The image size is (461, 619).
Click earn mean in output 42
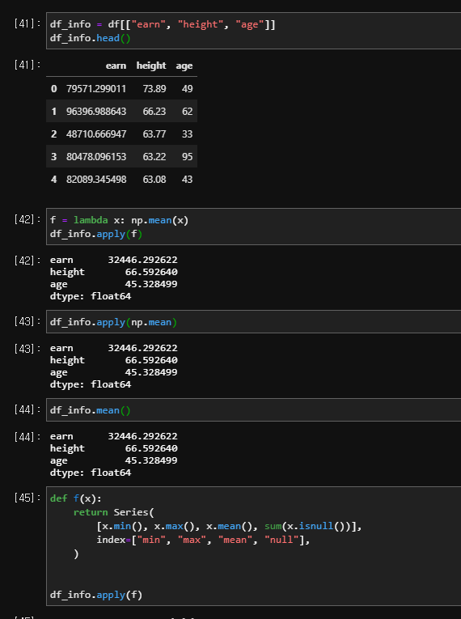coord(142,260)
